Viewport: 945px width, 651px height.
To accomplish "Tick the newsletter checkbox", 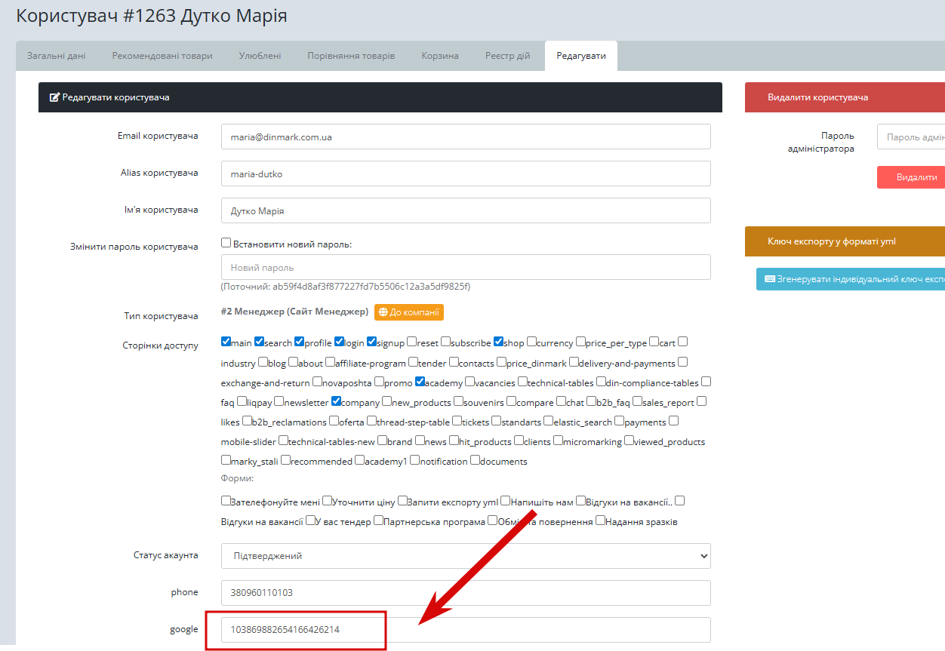I will click(x=279, y=401).
